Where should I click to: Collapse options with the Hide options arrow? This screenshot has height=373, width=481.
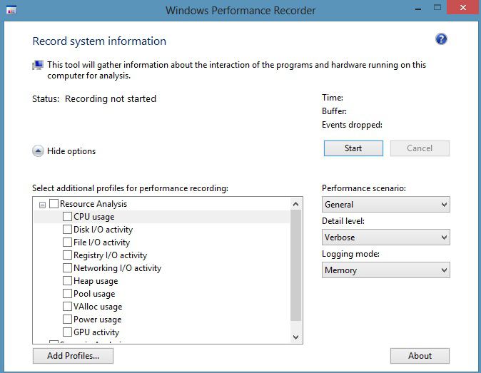(x=37, y=151)
